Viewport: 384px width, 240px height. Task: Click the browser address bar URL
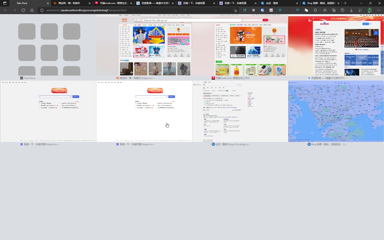86,10
